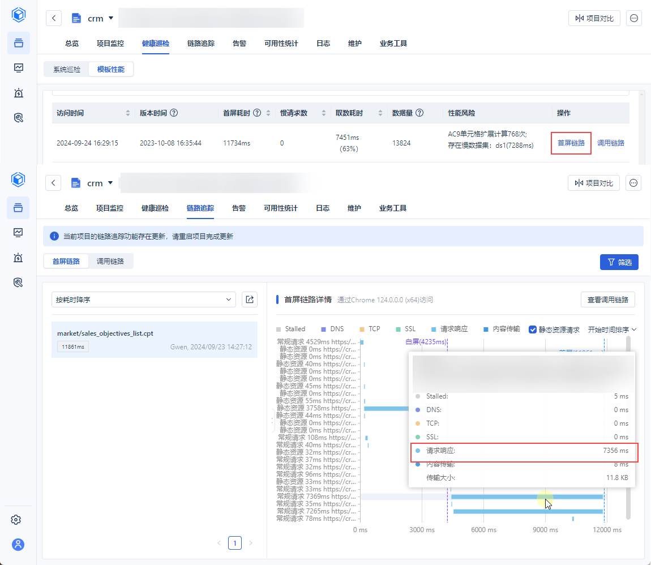Image resolution: width=651 pixels, height=565 pixels.
Task: Click the 静态资源 3758ms bar in the chart
Action: [x=386, y=409]
